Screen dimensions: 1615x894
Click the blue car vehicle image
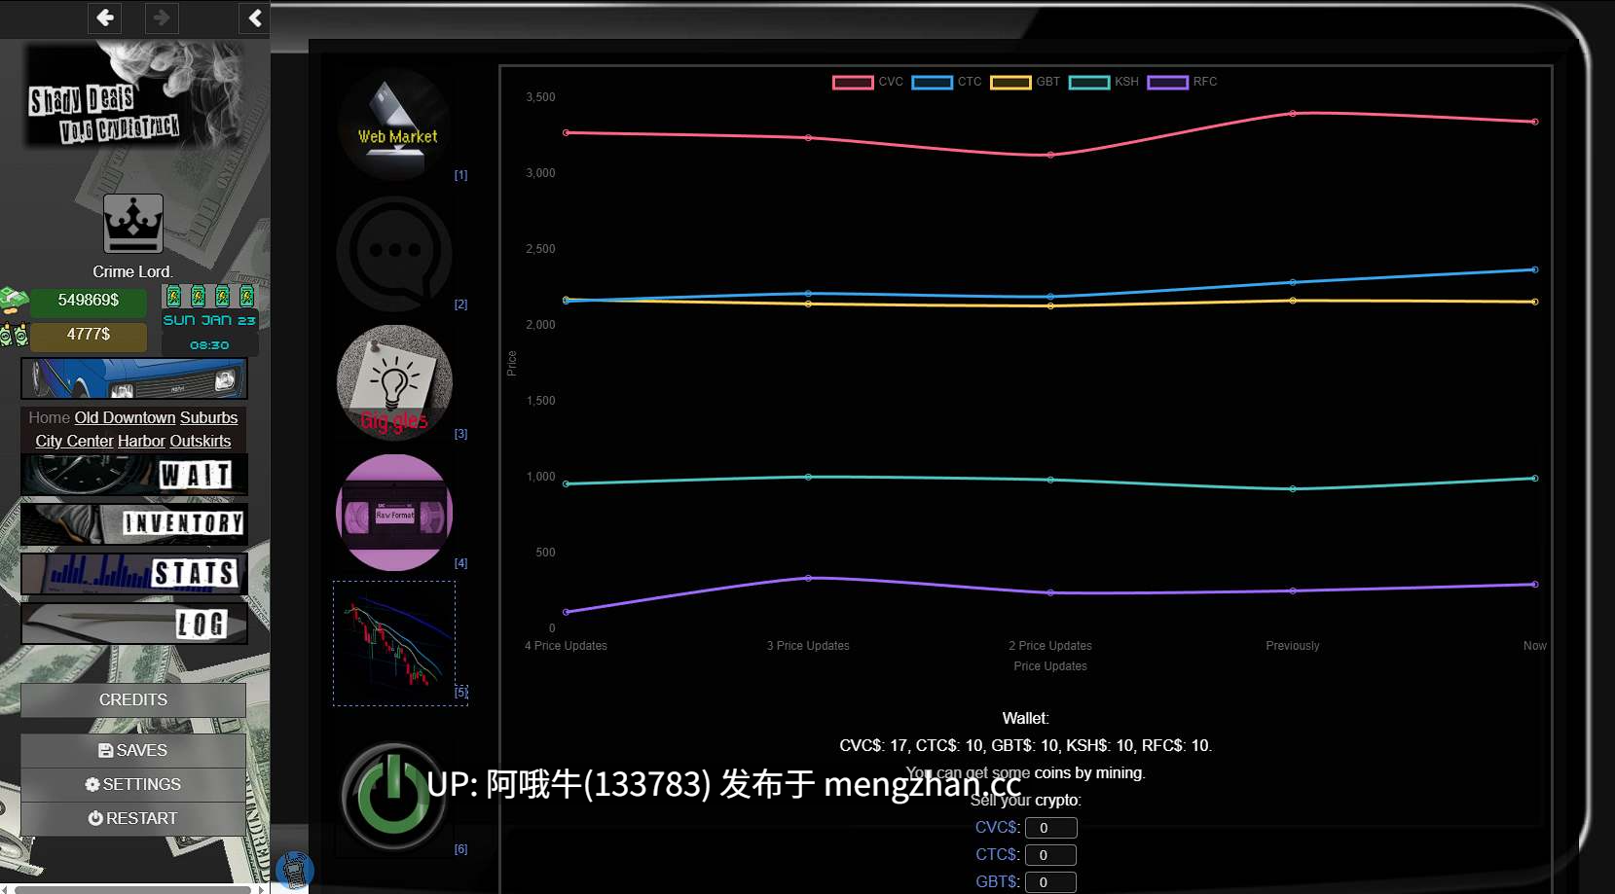coord(134,378)
